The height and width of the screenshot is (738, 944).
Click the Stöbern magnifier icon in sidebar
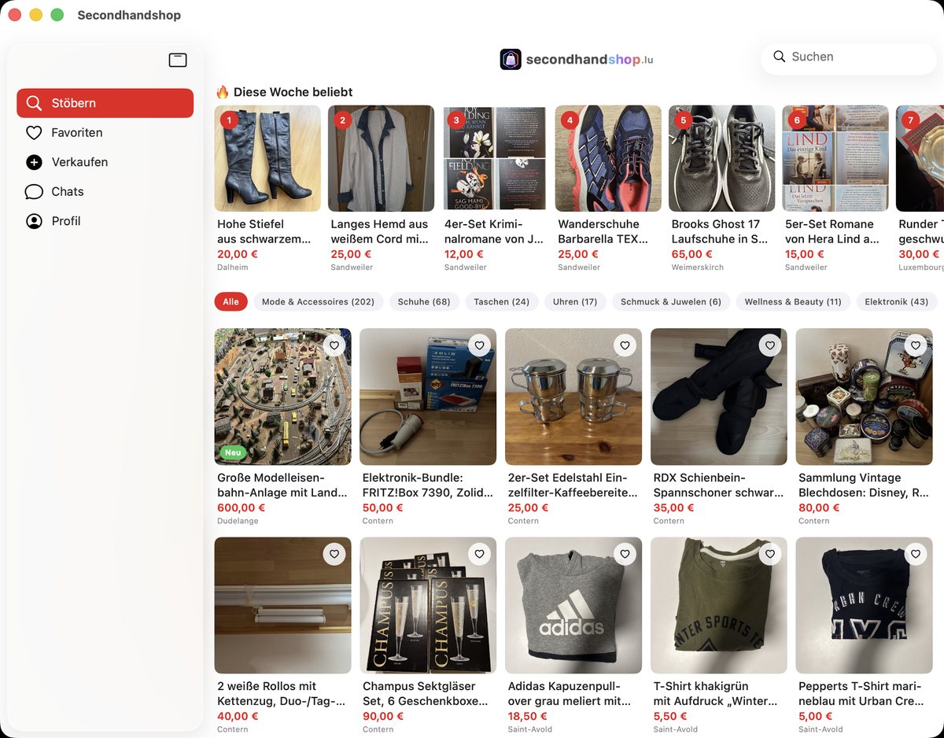click(x=34, y=103)
